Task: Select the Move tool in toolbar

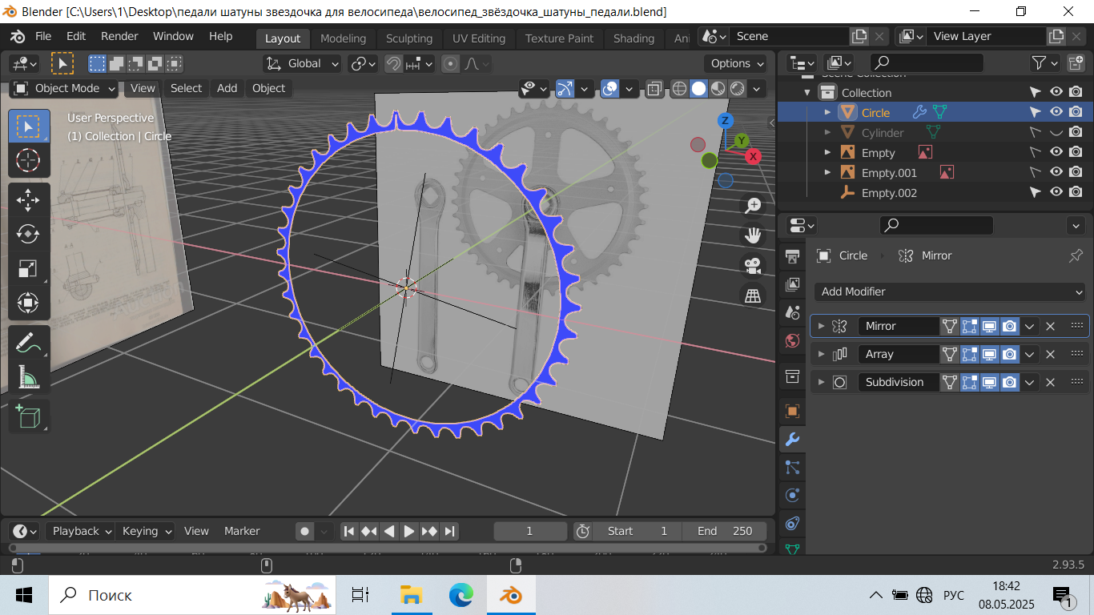Action: (x=28, y=199)
